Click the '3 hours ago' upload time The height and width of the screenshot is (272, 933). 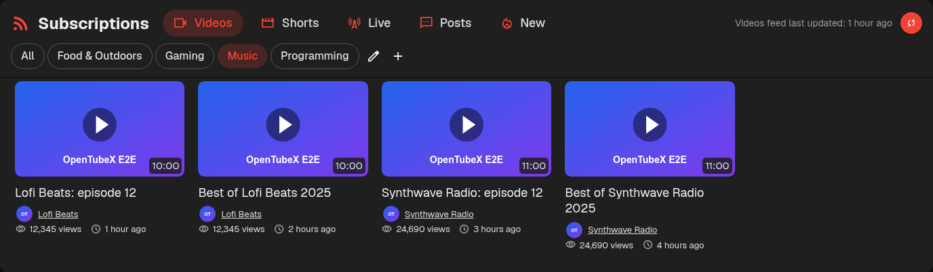pos(496,229)
